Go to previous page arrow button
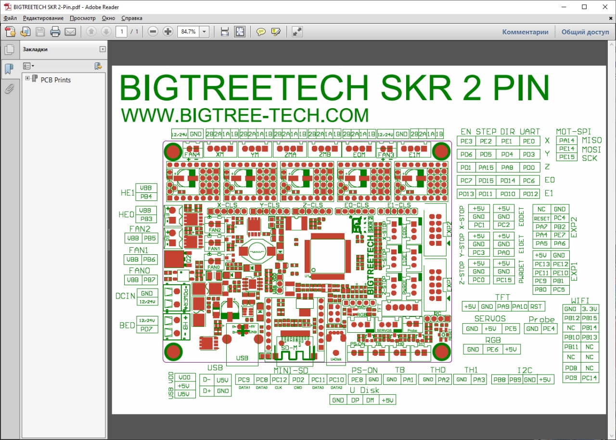 tap(91, 32)
